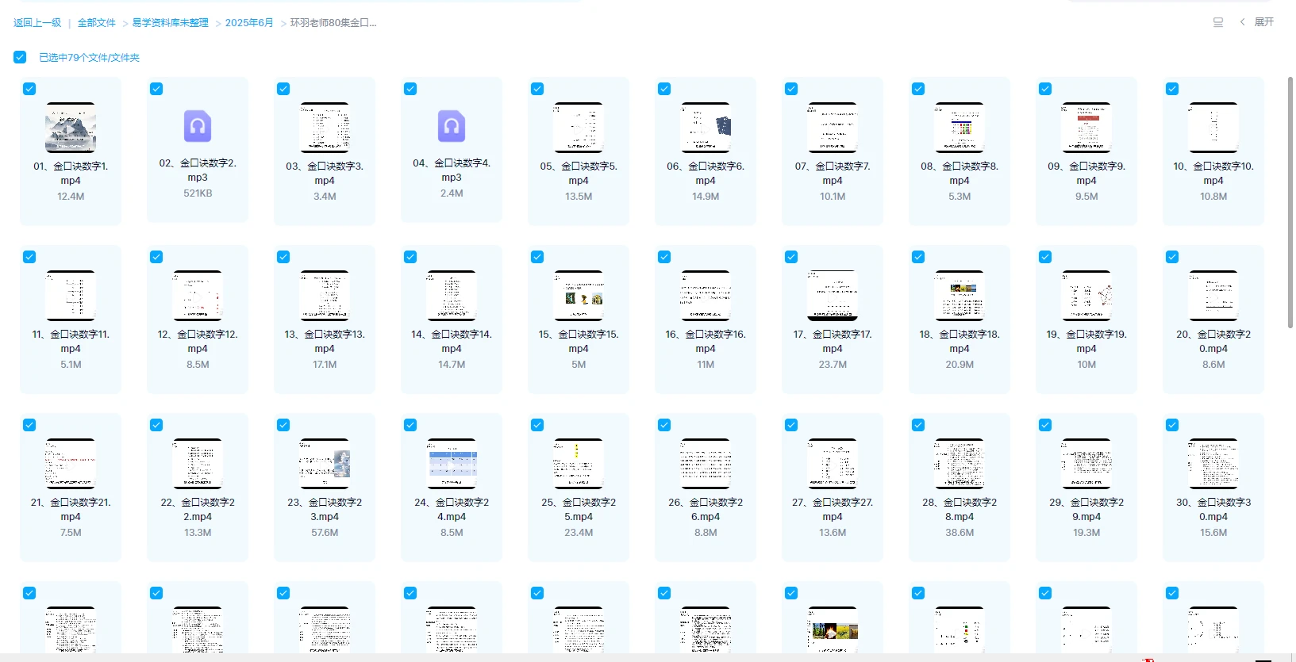This screenshot has height=662, width=1296.
Task: Open 全部文件 breadcrumb
Action: point(97,23)
